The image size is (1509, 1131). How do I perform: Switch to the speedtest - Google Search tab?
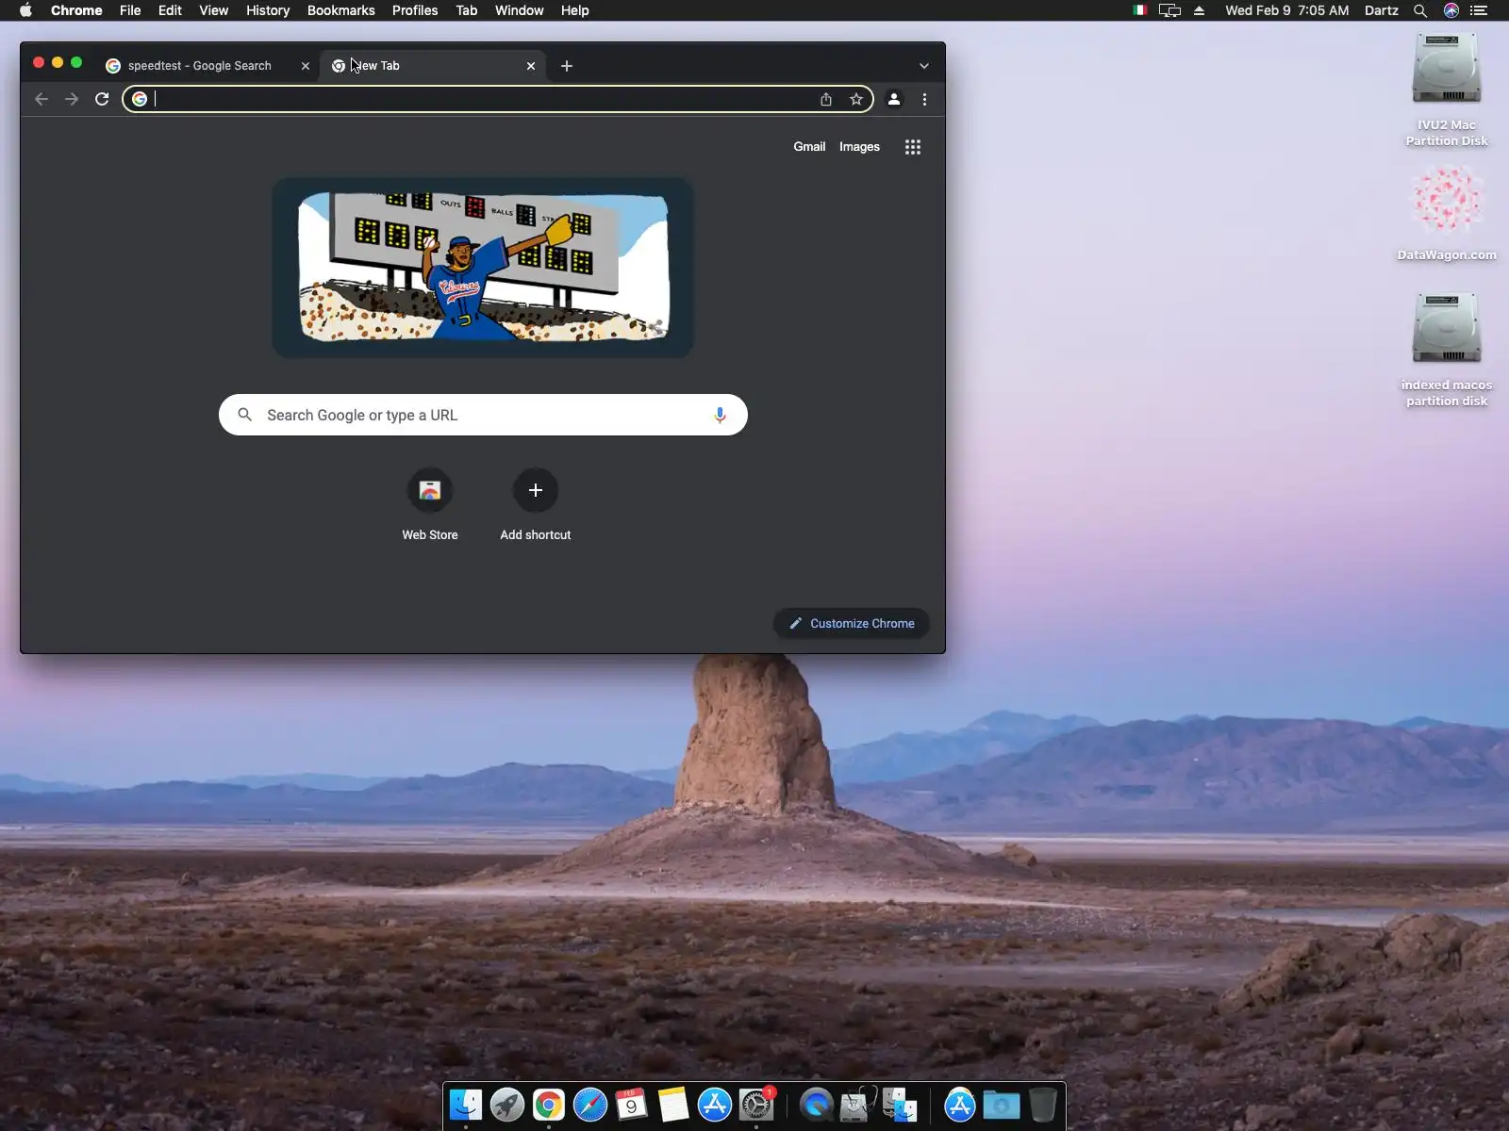199,66
